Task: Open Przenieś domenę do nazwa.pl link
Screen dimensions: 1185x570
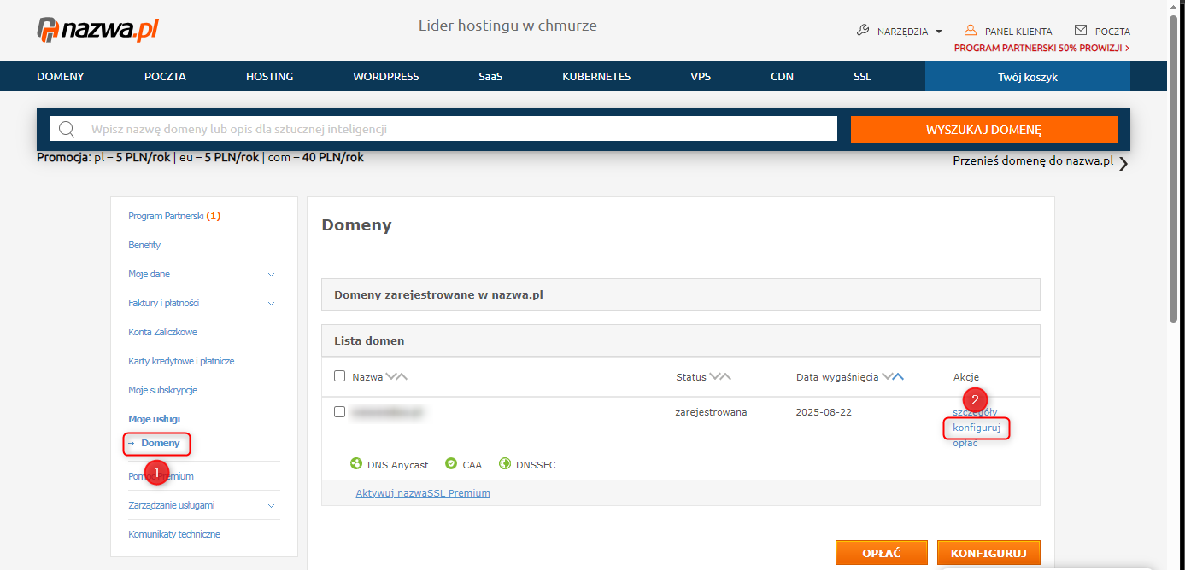Action: coord(1033,160)
